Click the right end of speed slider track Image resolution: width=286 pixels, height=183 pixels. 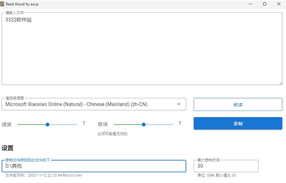click(x=76, y=125)
